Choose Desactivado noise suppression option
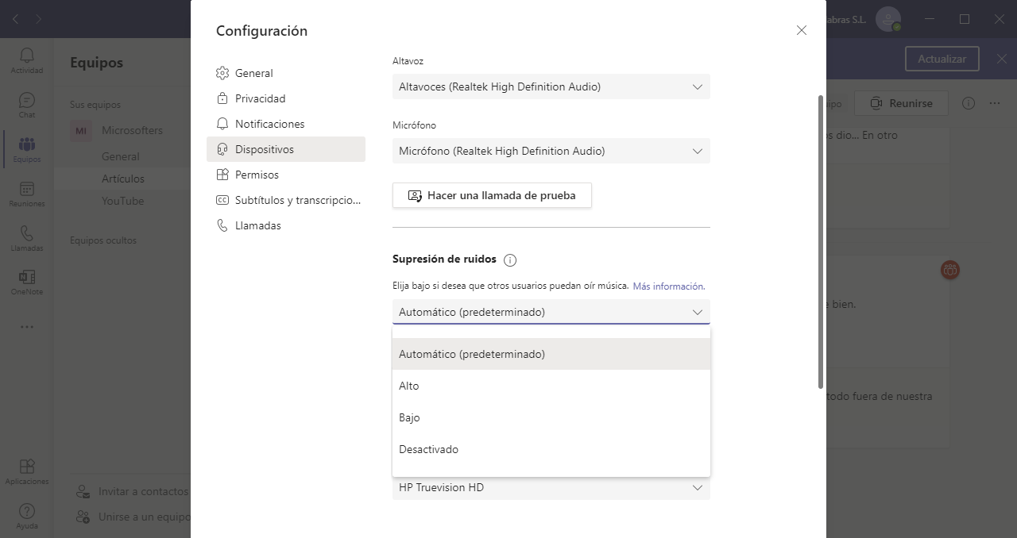This screenshot has height=538, width=1017. click(x=551, y=449)
